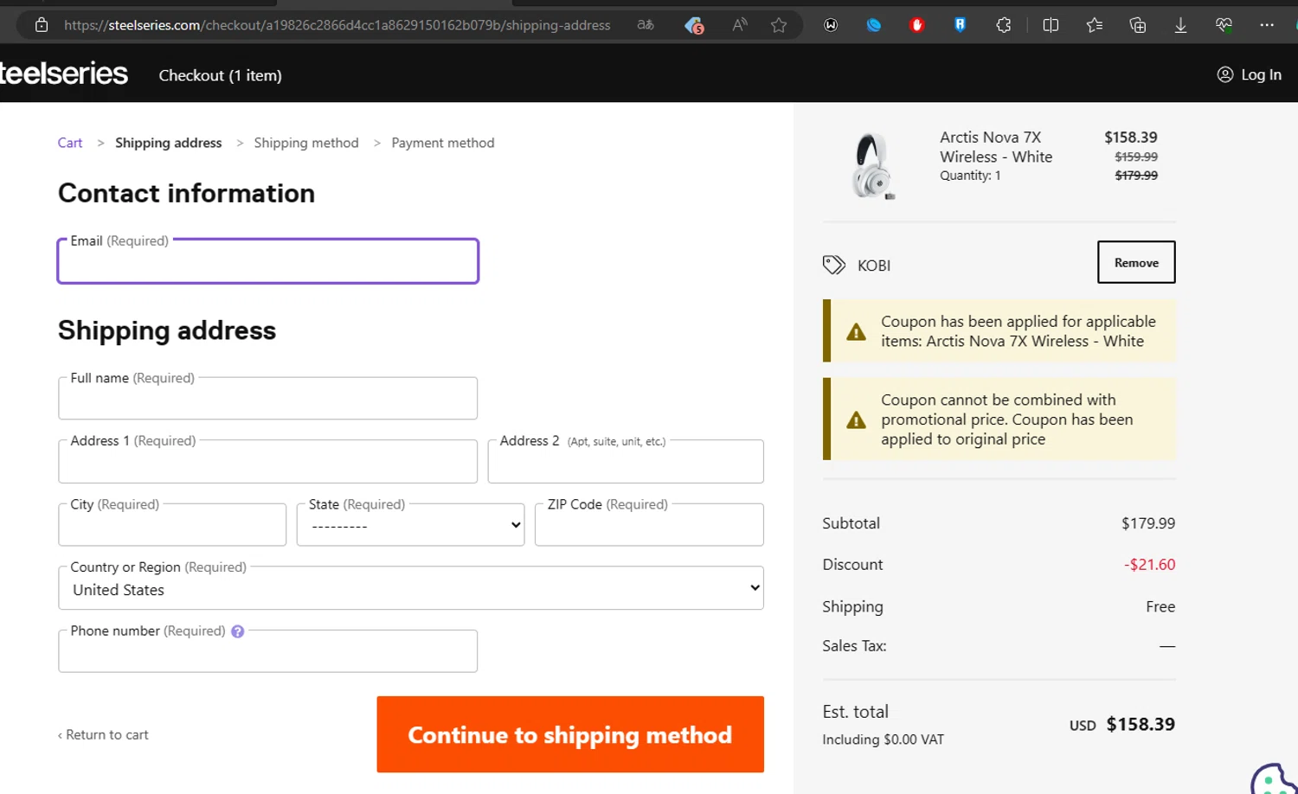Screen dimensions: 1298x794
Task: Remove the KOBI coupon
Action: [x=1136, y=262]
